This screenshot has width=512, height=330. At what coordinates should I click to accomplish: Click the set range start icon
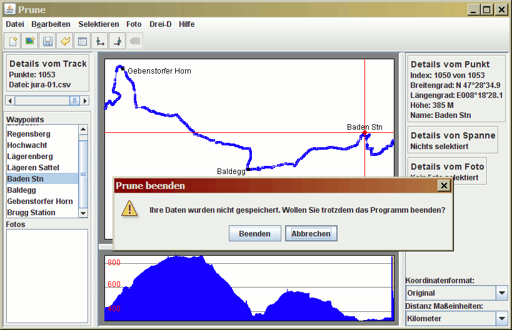pyautogui.click(x=99, y=42)
